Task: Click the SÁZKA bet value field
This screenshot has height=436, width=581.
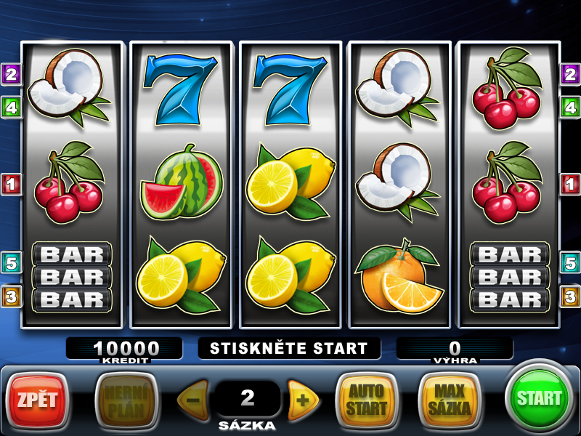Action: (248, 398)
